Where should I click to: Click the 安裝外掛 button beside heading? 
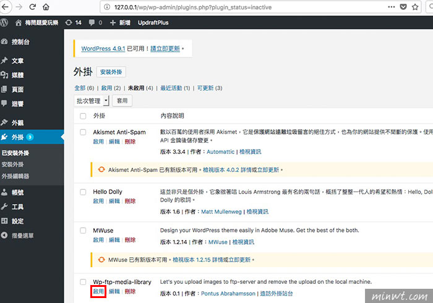[x=111, y=72]
